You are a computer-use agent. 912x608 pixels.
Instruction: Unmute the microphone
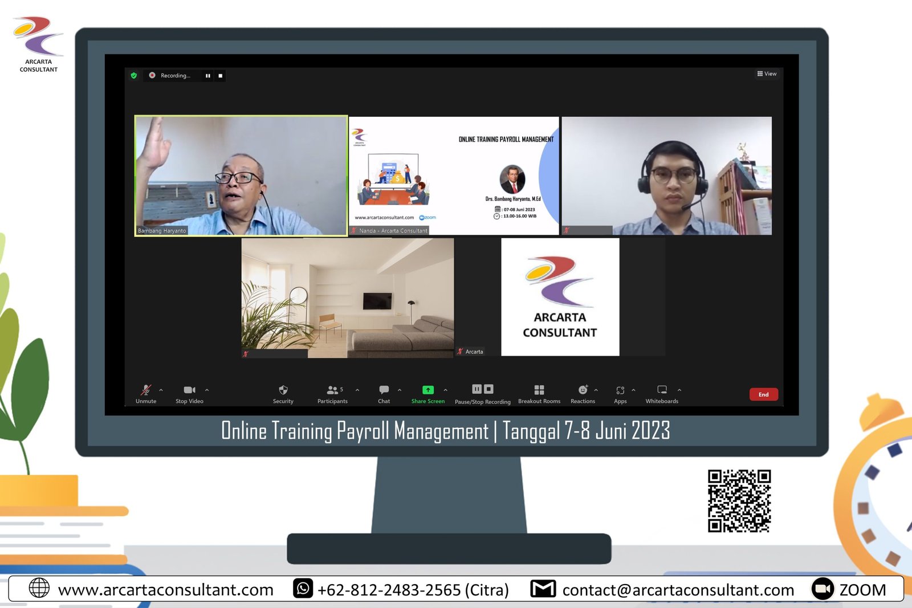coord(146,390)
